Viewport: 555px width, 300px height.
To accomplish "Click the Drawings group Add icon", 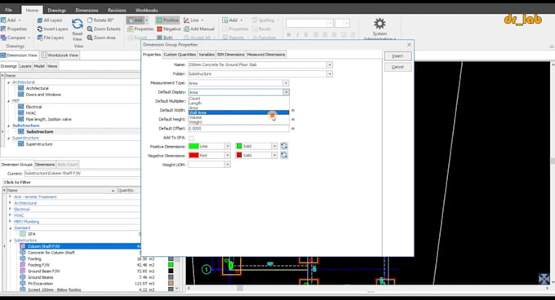I will click(x=3, y=20).
